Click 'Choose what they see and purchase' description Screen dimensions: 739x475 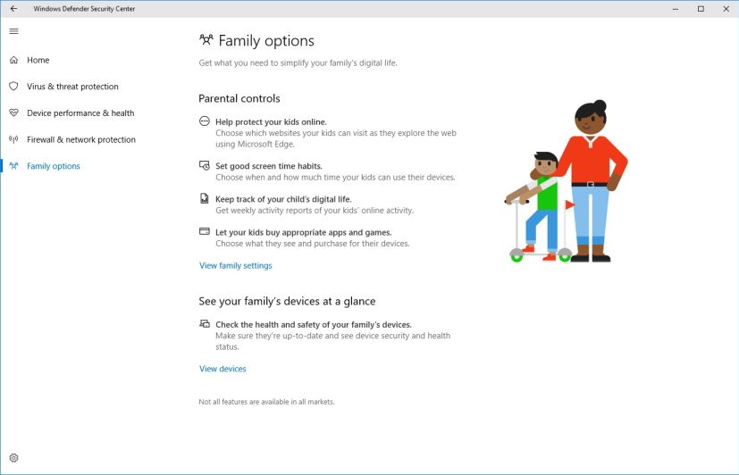[x=313, y=244]
